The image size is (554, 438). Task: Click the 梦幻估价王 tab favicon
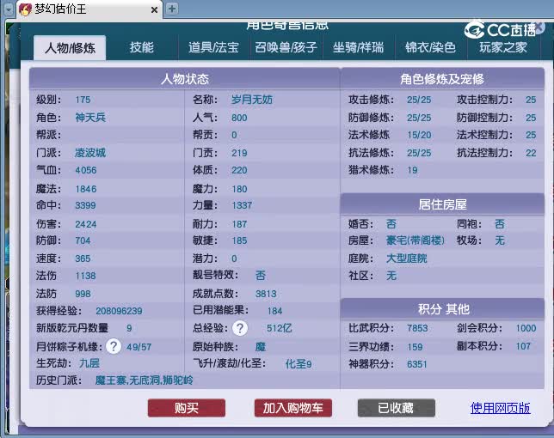coord(25,9)
